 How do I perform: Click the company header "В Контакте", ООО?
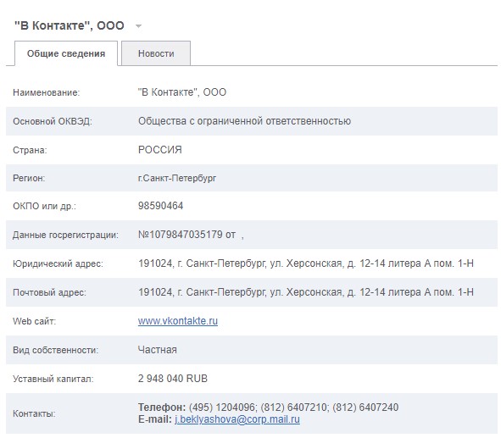69,25
